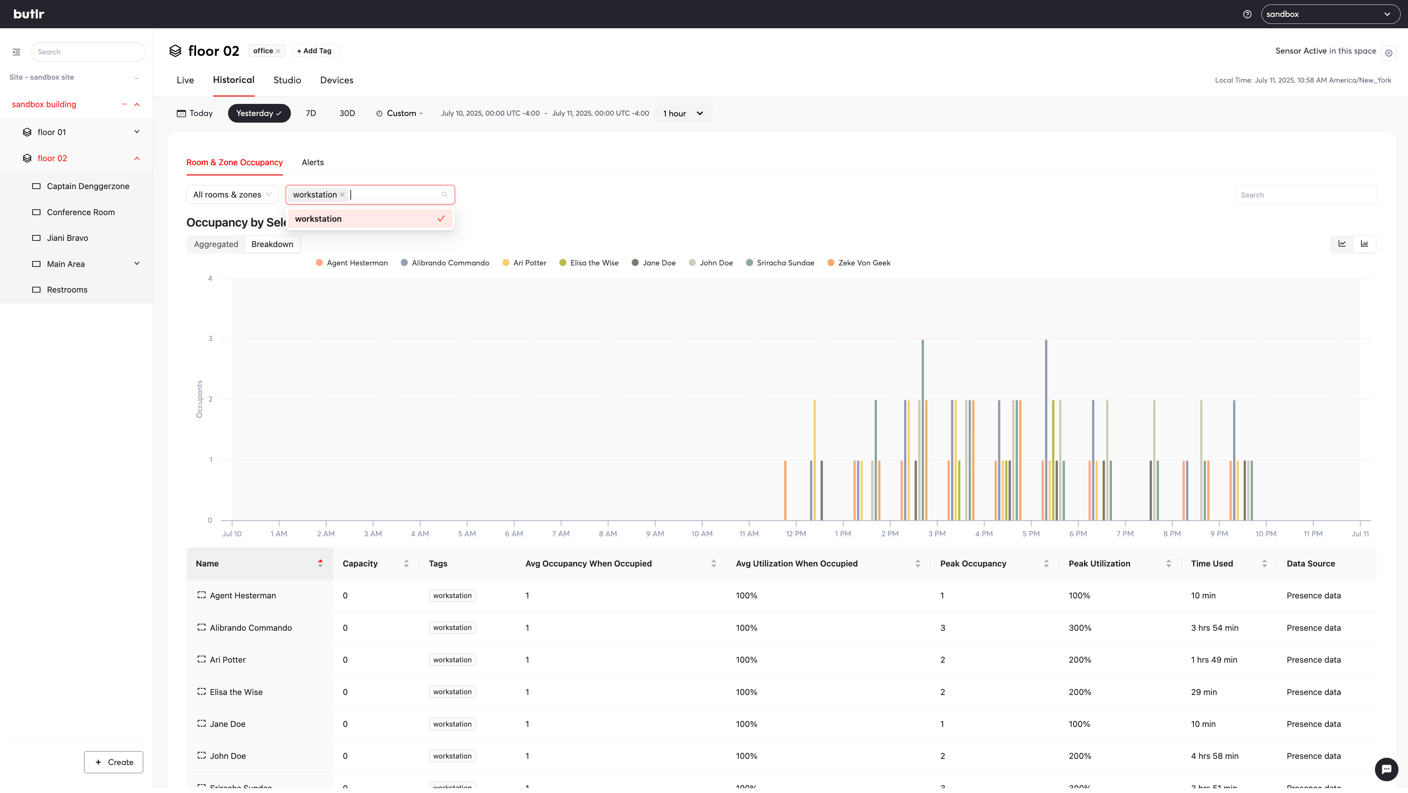Select the 30D date range

[x=347, y=114]
